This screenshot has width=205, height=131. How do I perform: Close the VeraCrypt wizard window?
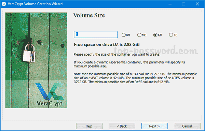[197, 4]
